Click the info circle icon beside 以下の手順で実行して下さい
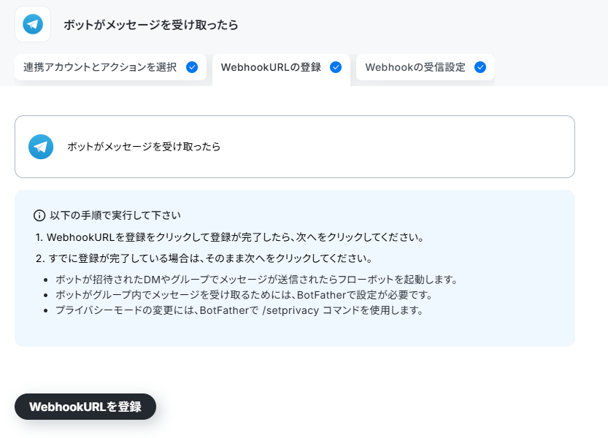The width and height of the screenshot is (608, 438). 39,215
